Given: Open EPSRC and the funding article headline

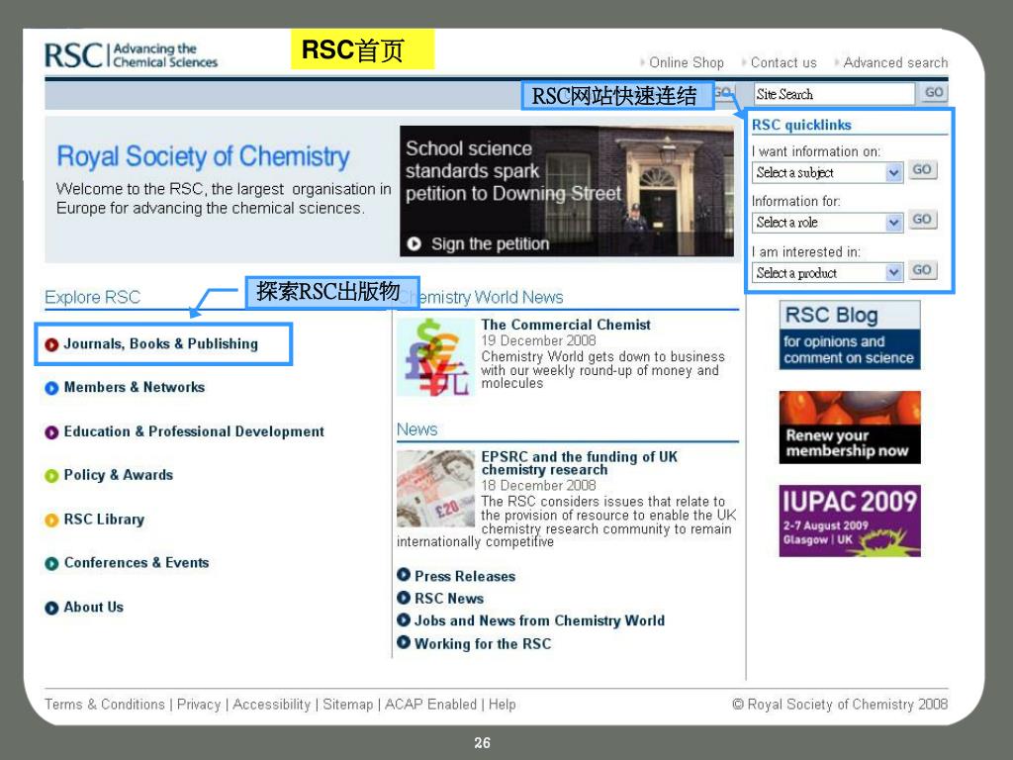Looking at the screenshot, I should 579,463.
